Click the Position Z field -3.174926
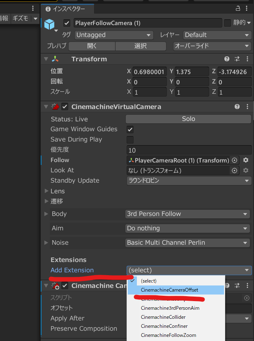Viewport: 254px width, 341px height. pyautogui.click(x=235, y=72)
